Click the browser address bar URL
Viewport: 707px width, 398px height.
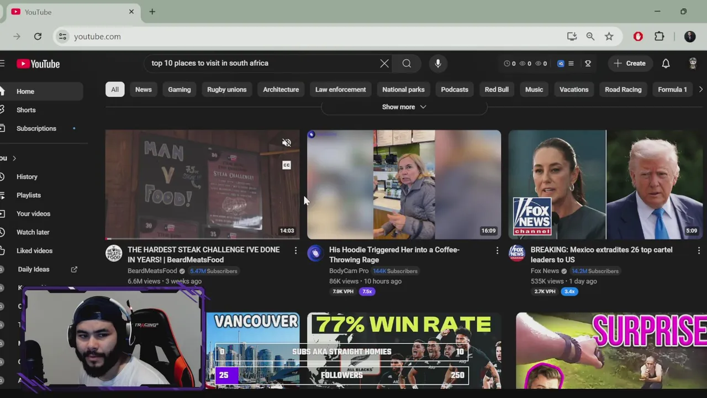click(97, 36)
